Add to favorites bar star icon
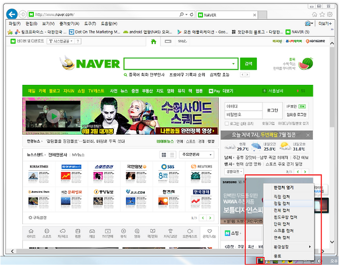 [x=10, y=32]
